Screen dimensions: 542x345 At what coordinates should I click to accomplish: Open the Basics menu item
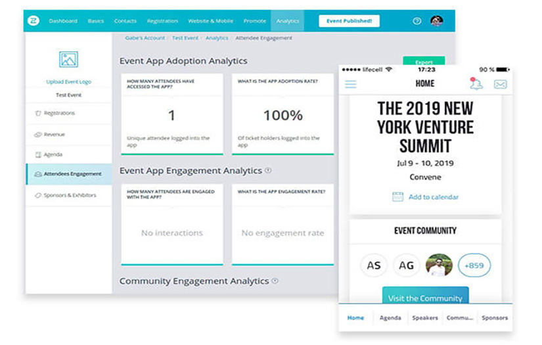pyautogui.click(x=96, y=21)
